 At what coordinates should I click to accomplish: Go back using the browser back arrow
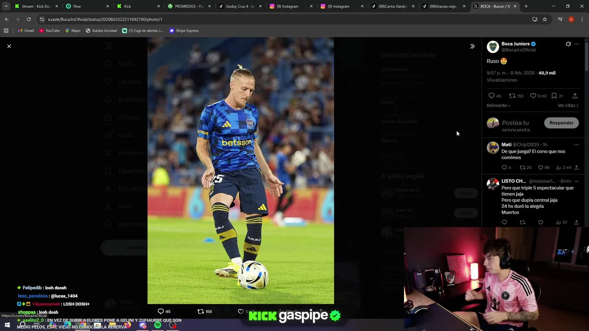tap(6, 19)
